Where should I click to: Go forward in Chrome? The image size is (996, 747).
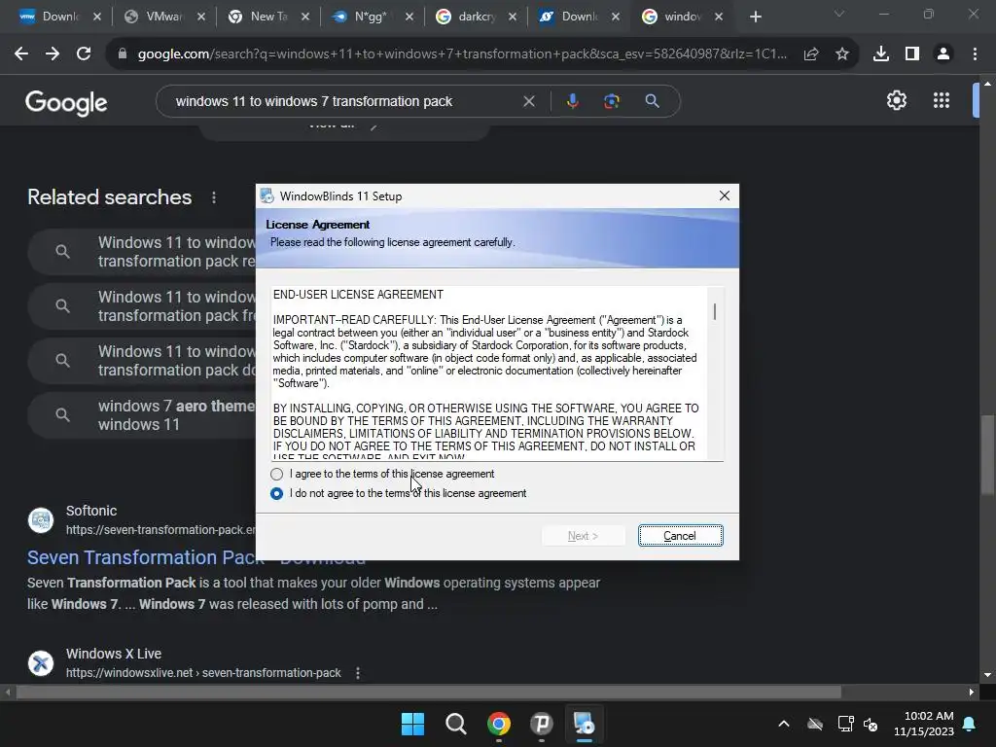point(53,54)
